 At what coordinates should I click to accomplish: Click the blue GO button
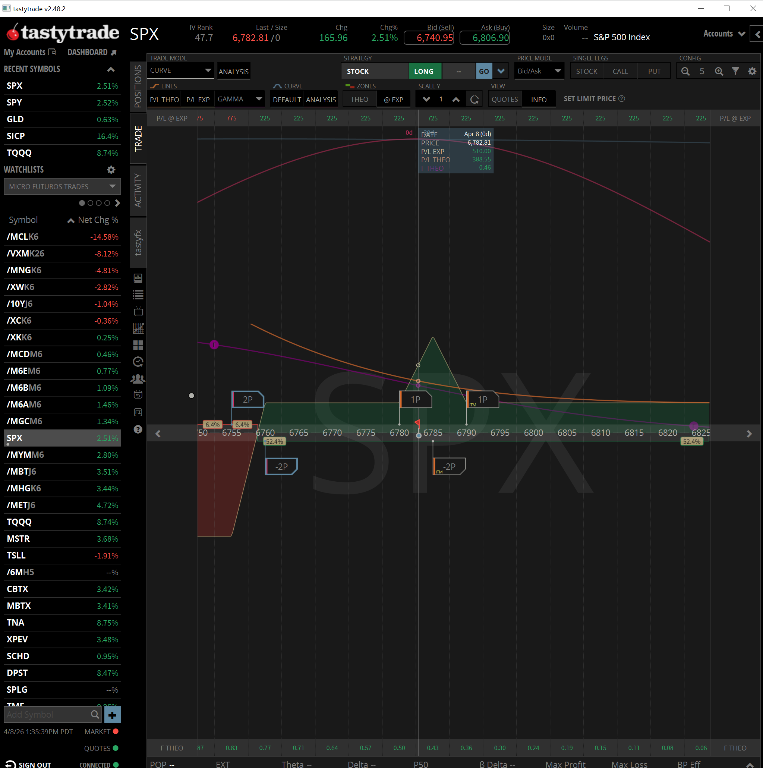click(x=483, y=71)
